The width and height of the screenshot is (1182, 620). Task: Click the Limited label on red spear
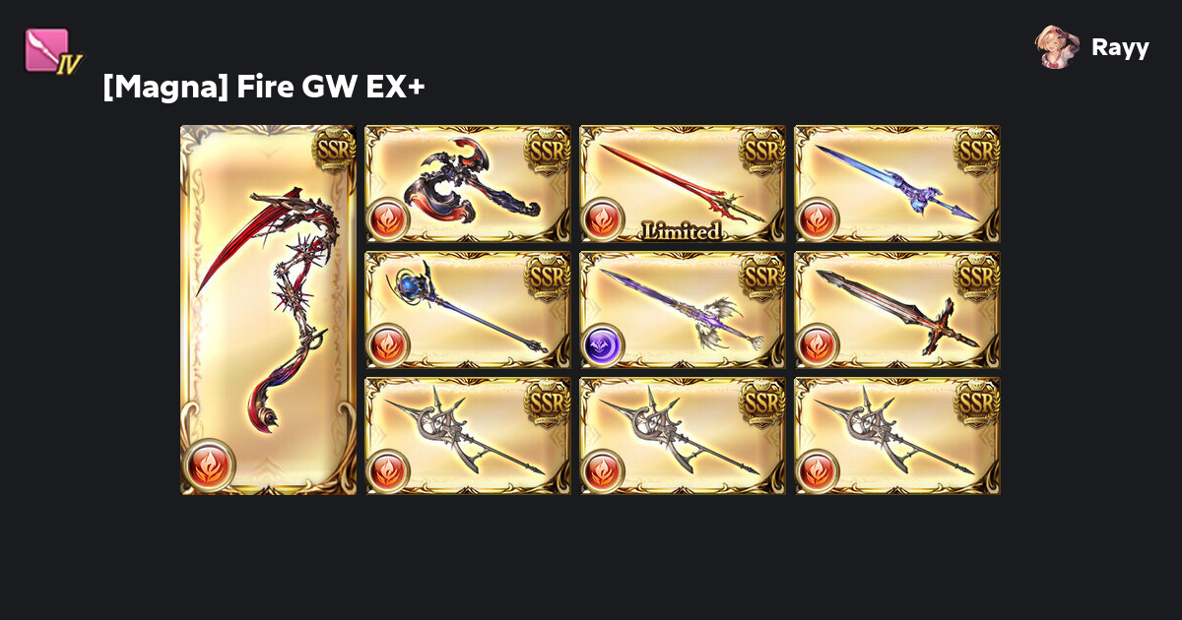(682, 231)
